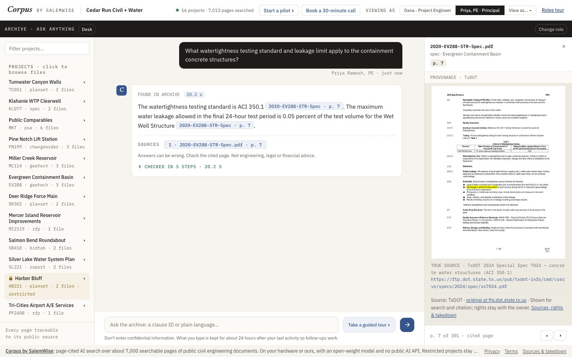Click the Corpus logo in the header
This screenshot has height=357, width=572.
[x=20, y=10]
